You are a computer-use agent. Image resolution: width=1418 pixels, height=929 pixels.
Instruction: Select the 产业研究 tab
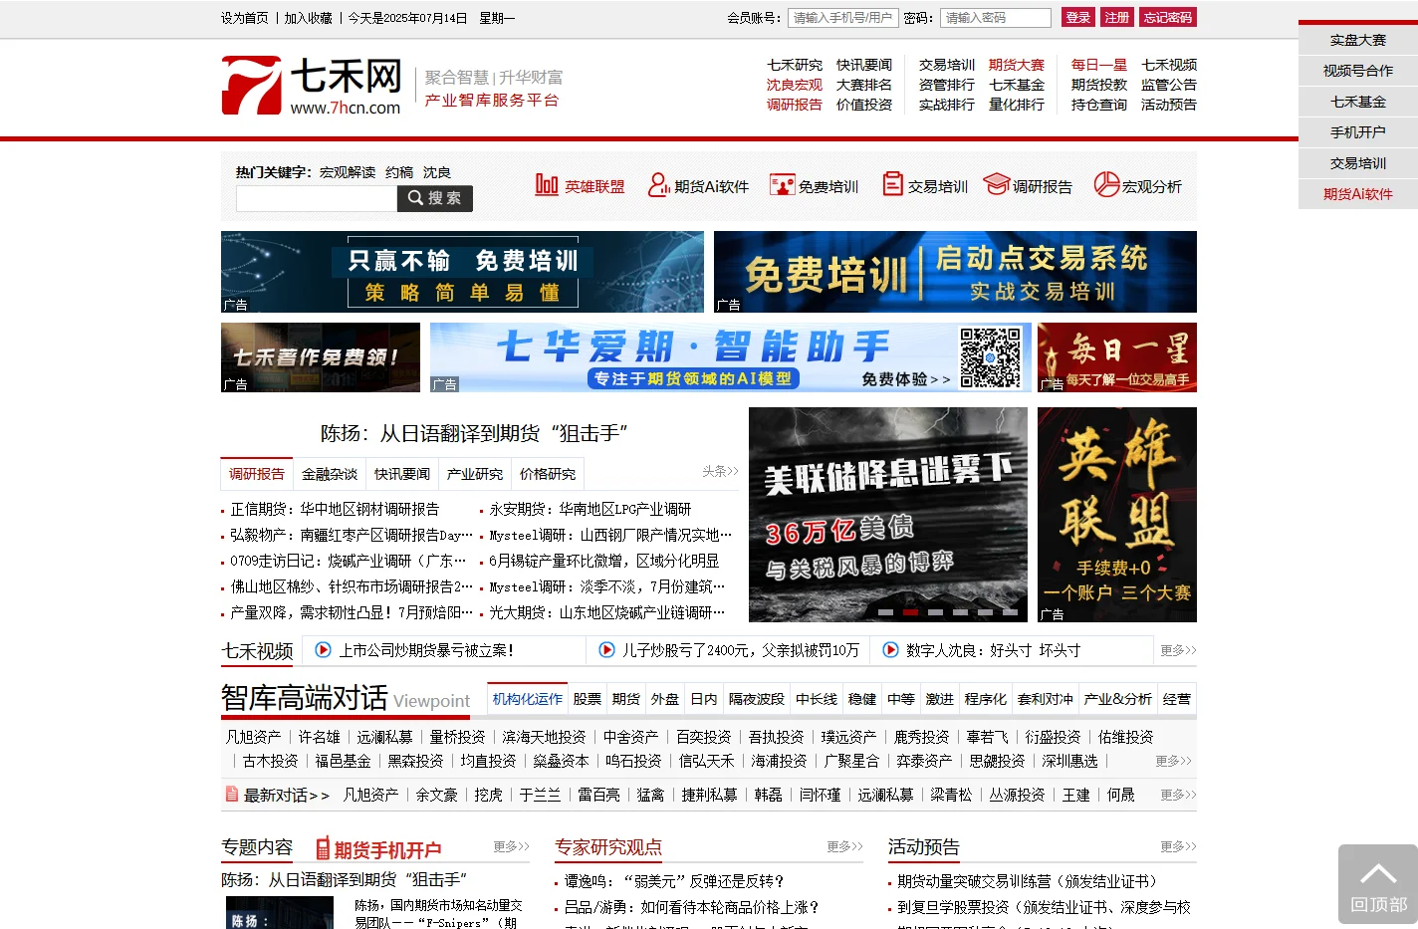coord(475,474)
